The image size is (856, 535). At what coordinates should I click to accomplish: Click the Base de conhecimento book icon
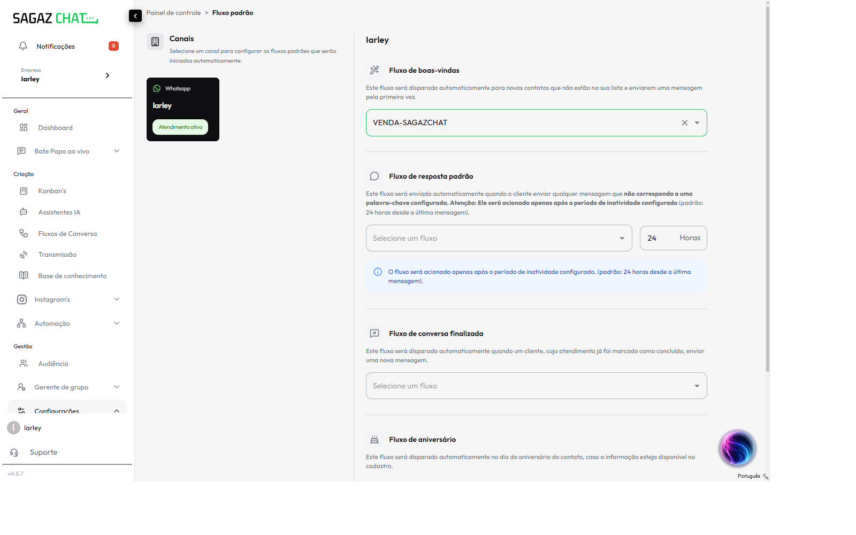click(24, 276)
